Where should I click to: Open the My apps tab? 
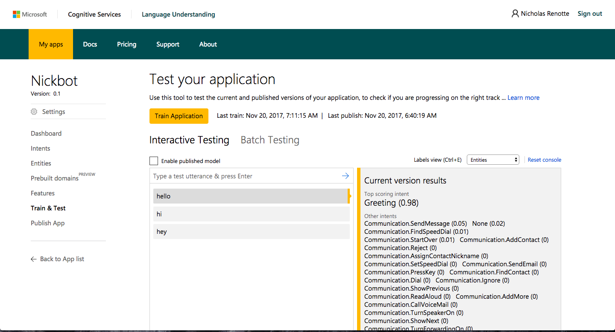point(51,44)
